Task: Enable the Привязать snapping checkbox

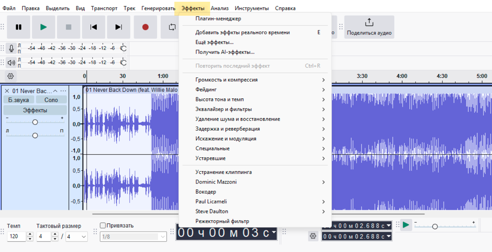Action: (x=103, y=225)
